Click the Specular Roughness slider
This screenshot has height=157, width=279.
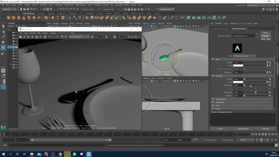256,85
